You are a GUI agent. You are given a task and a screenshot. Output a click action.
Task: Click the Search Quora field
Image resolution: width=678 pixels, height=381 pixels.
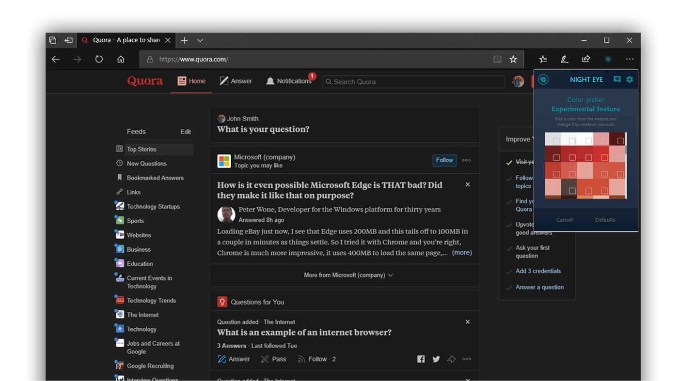[413, 82]
